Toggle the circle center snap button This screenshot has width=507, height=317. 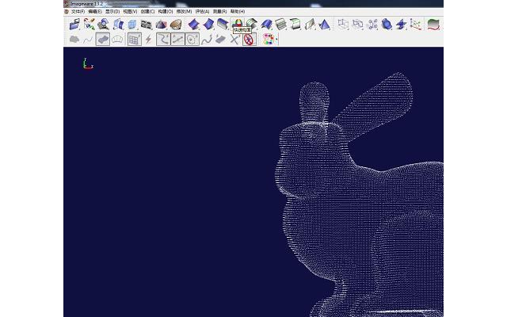pos(192,40)
